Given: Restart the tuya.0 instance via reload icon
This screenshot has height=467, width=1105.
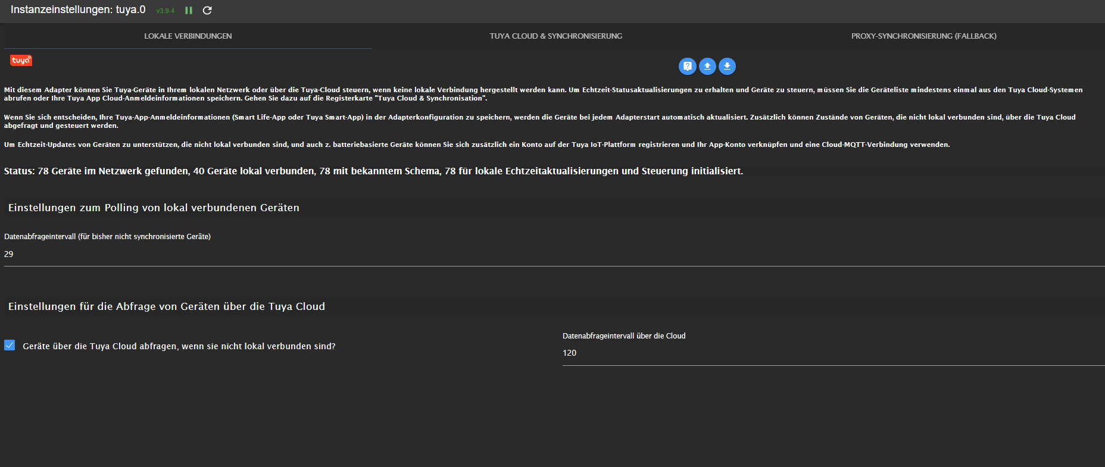Looking at the screenshot, I should point(207,10).
